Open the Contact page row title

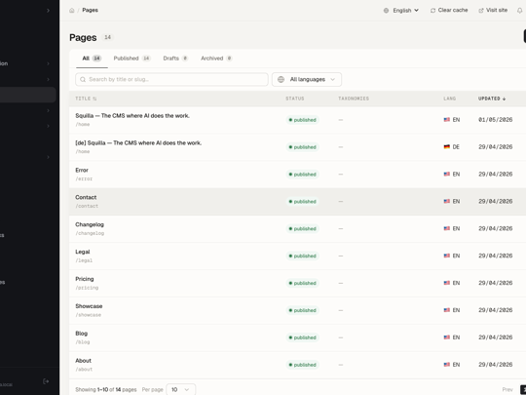pyautogui.click(x=86, y=197)
